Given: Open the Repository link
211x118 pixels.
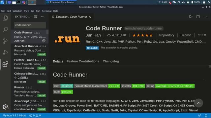Looking at the screenshot, I should 166,35.
